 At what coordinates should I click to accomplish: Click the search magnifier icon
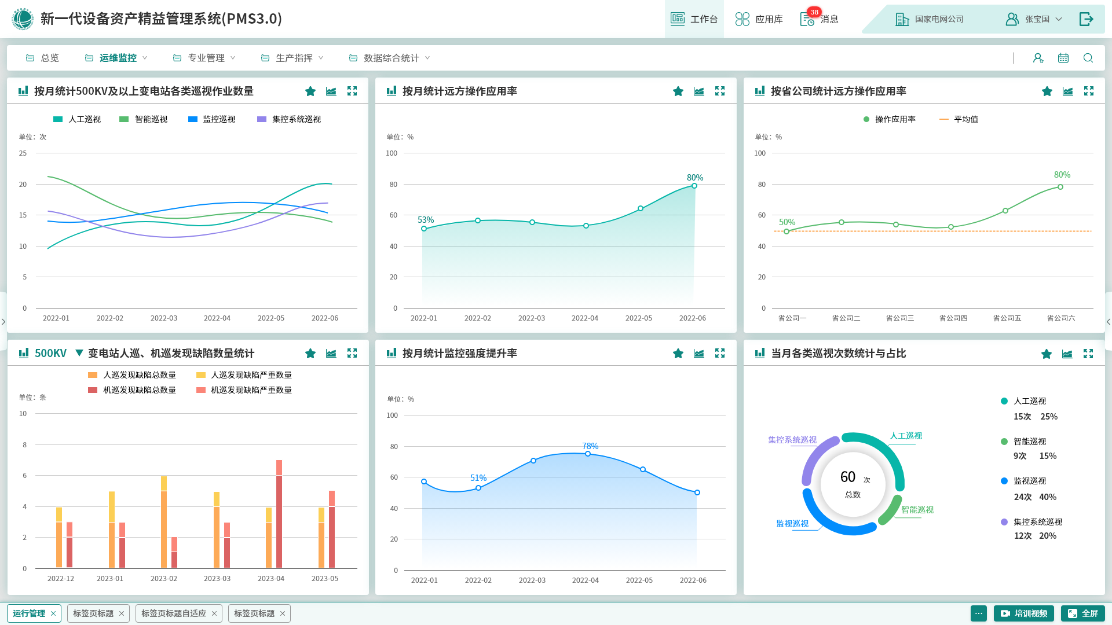pos(1088,58)
